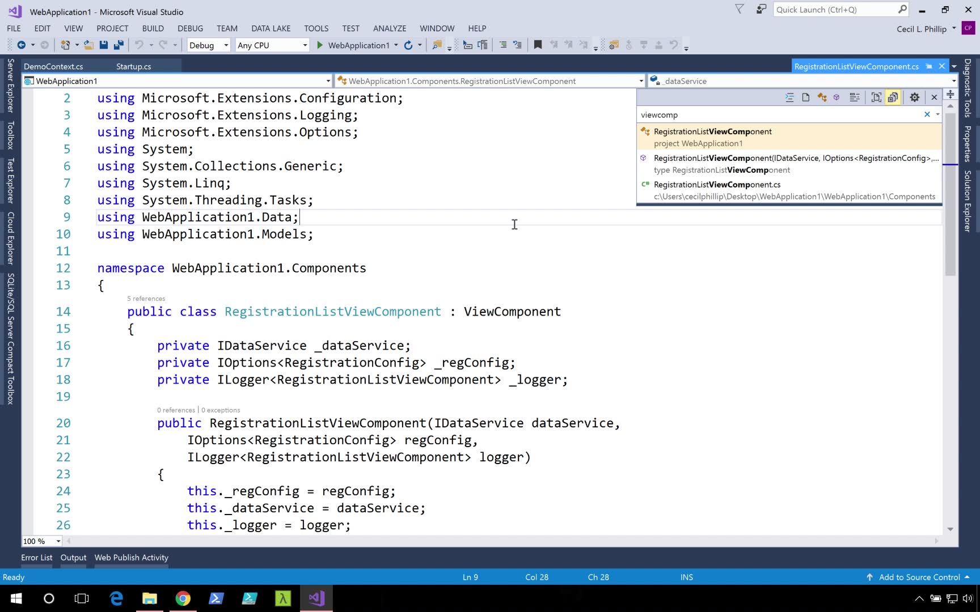Toggle current document scope in Go To
This screenshot has width=980, height=612.
(x=876, y=97)
